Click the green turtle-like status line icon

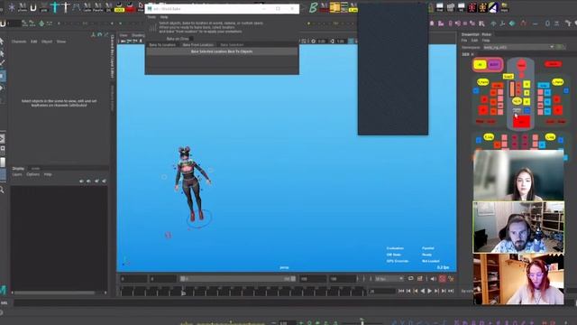click(x=41, y=23)
